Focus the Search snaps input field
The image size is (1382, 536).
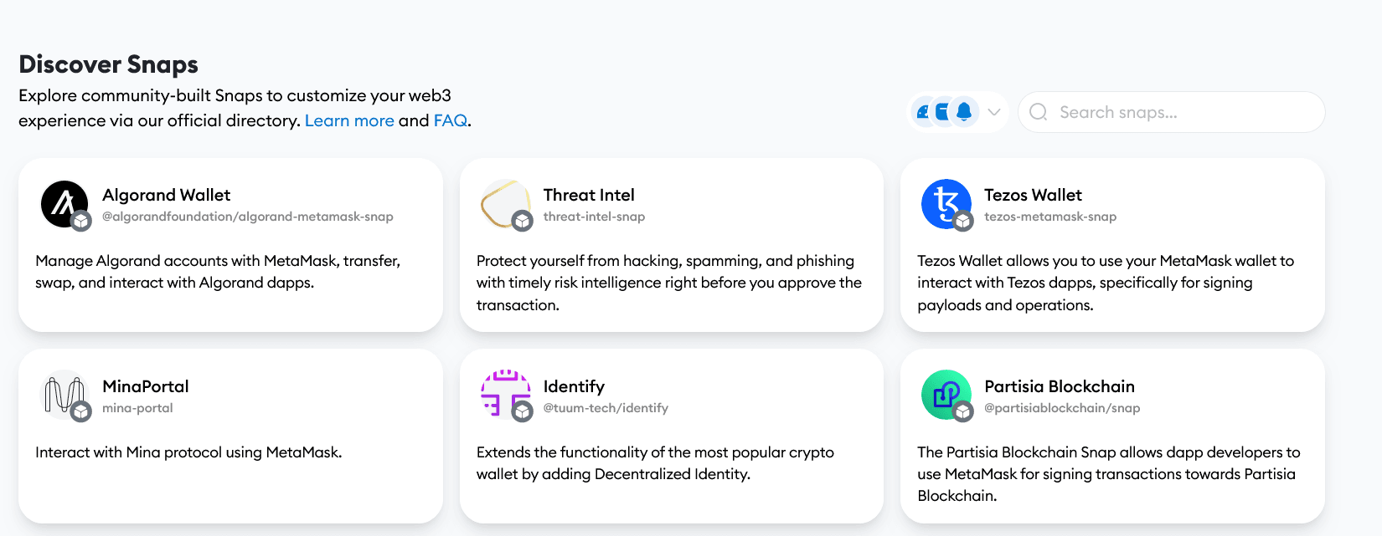(1181, 112)
